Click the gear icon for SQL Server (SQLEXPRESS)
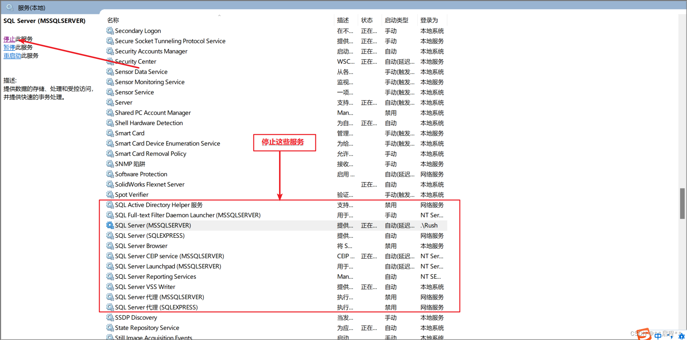687x340 pixels. [110, 235]
